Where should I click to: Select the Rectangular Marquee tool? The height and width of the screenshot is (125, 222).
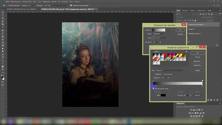tap(2, 15)
